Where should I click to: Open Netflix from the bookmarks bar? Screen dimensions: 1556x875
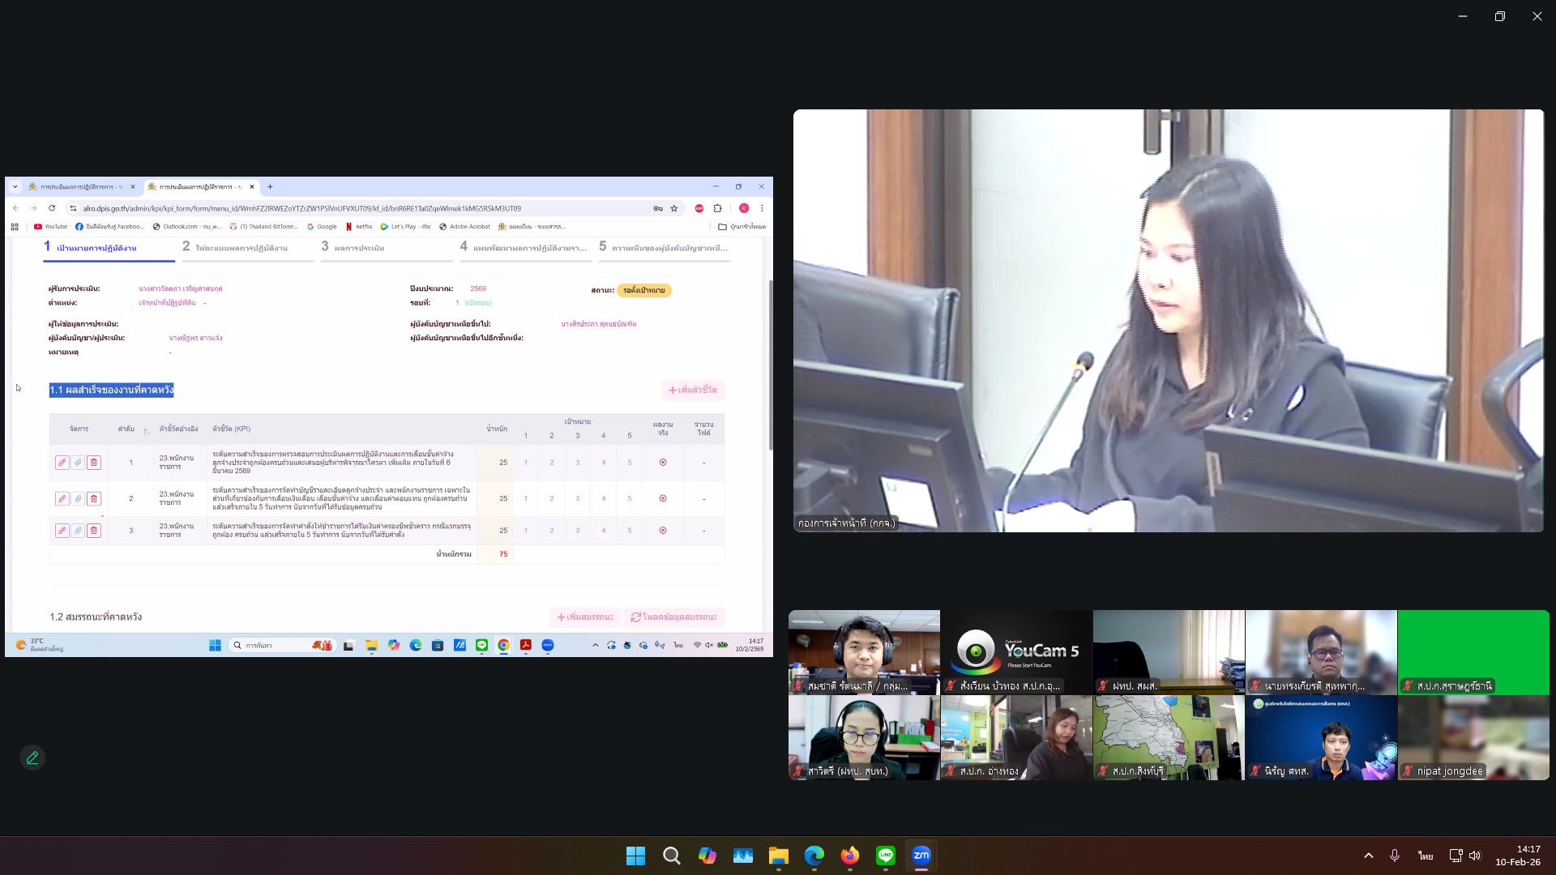coord(360,227)
